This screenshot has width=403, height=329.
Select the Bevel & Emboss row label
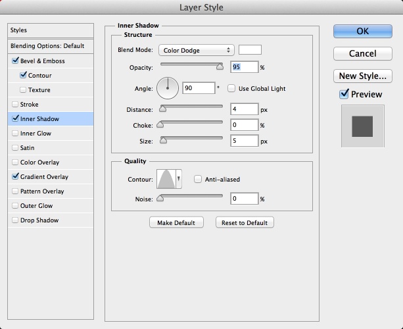click(x=43, y=61)
